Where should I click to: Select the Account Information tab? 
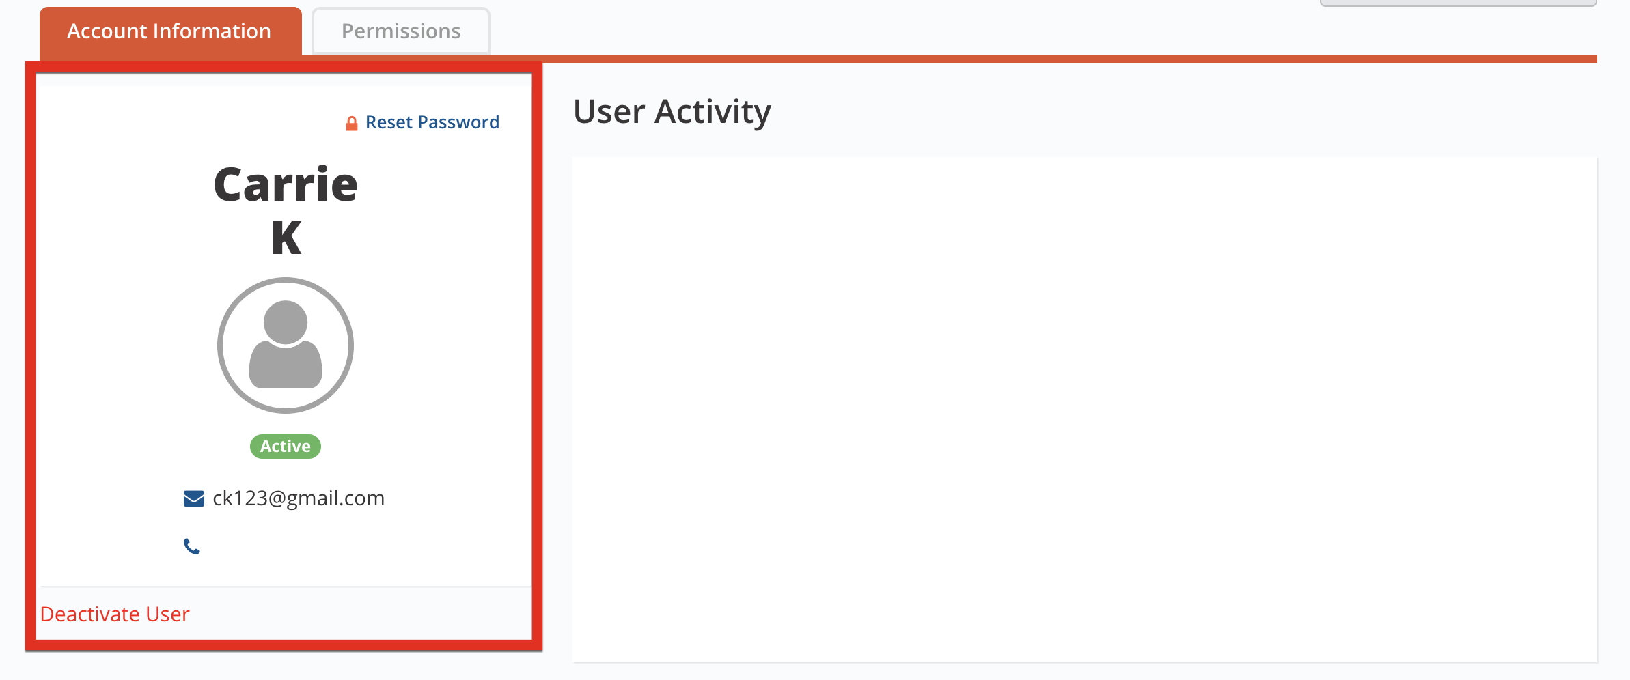tap(170, 31)
